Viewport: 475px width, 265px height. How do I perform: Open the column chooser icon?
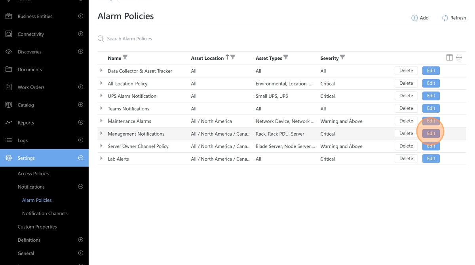click(x=449, y=58)
